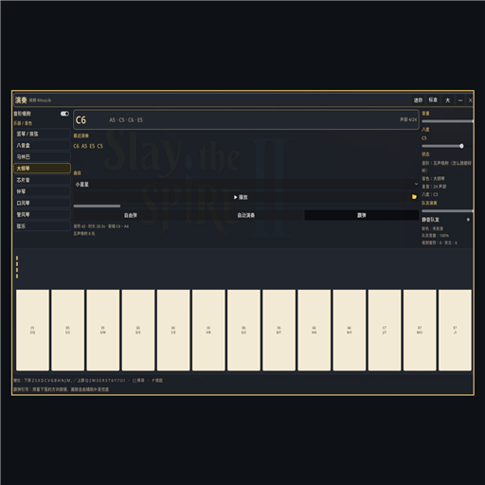Select the 马林巴 marimba instrument
Viewport: 485px width, 485px height.
42,157
